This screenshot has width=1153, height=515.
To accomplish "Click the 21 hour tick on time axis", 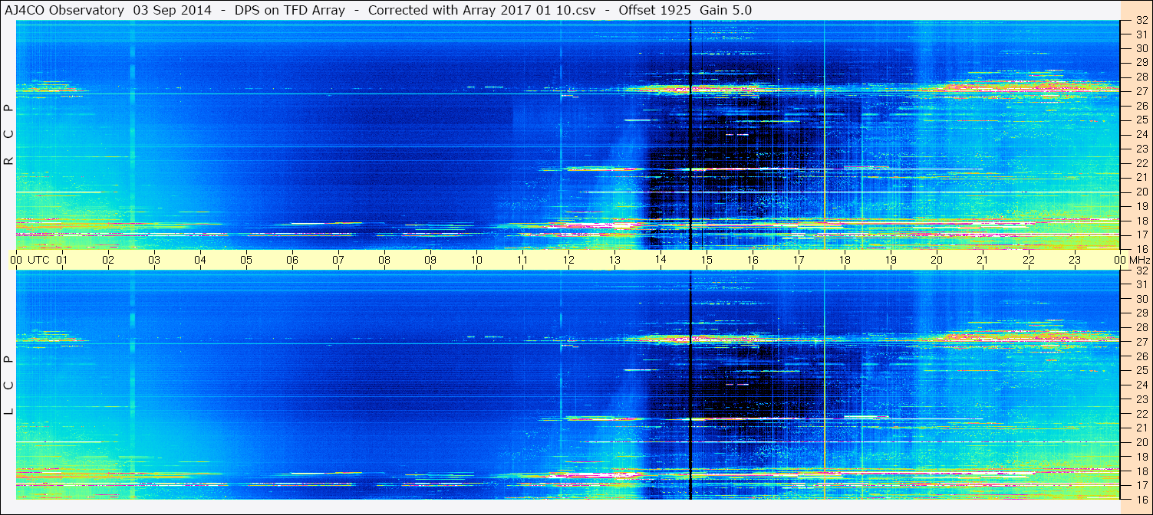I will [983, 260].
